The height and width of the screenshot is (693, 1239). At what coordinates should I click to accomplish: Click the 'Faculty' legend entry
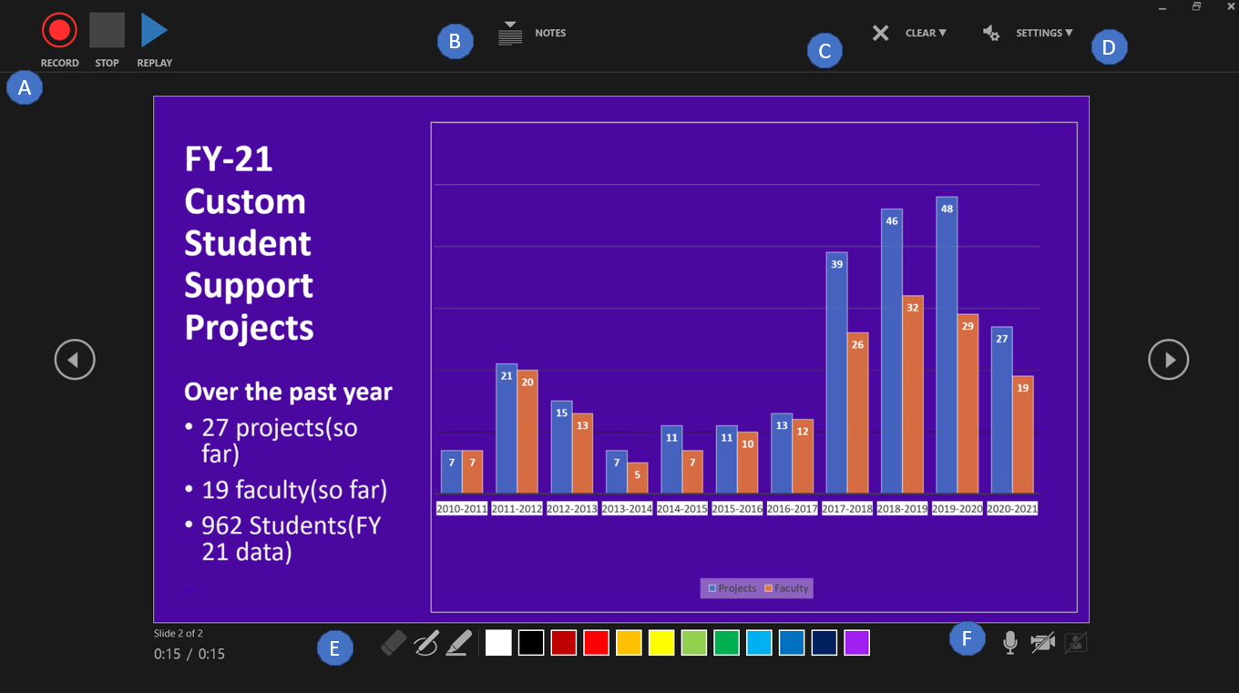787,588
